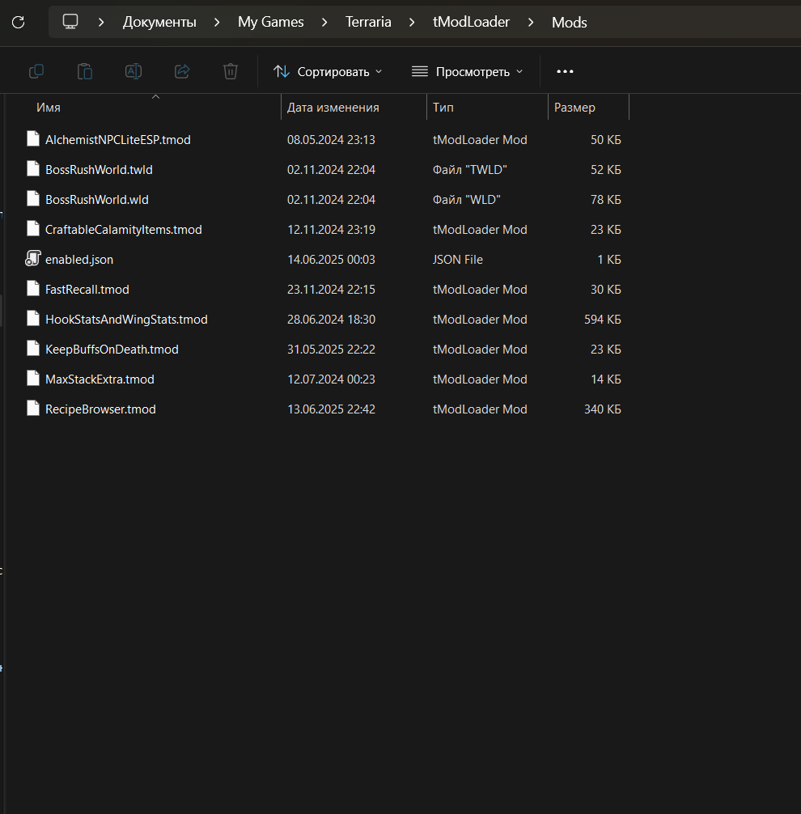The image size is (801, 814).
Task: Select the file name MaxStackExtra.tmod
Action: pyautogui.click(x=100, y=379)
